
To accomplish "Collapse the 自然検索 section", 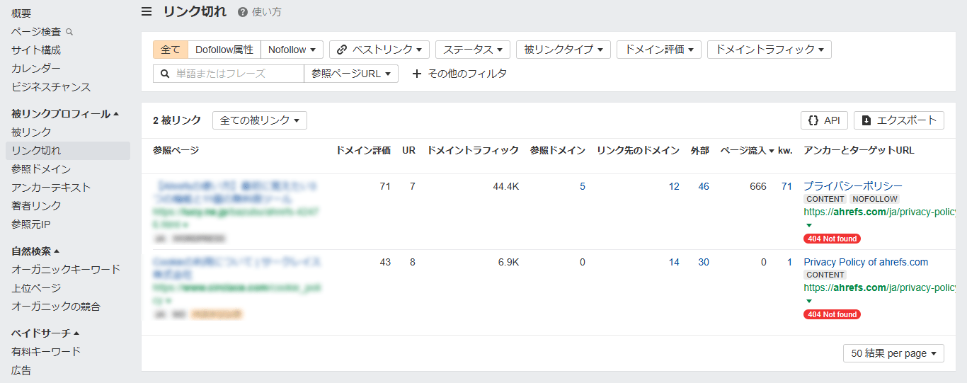I will click(35, 251).
